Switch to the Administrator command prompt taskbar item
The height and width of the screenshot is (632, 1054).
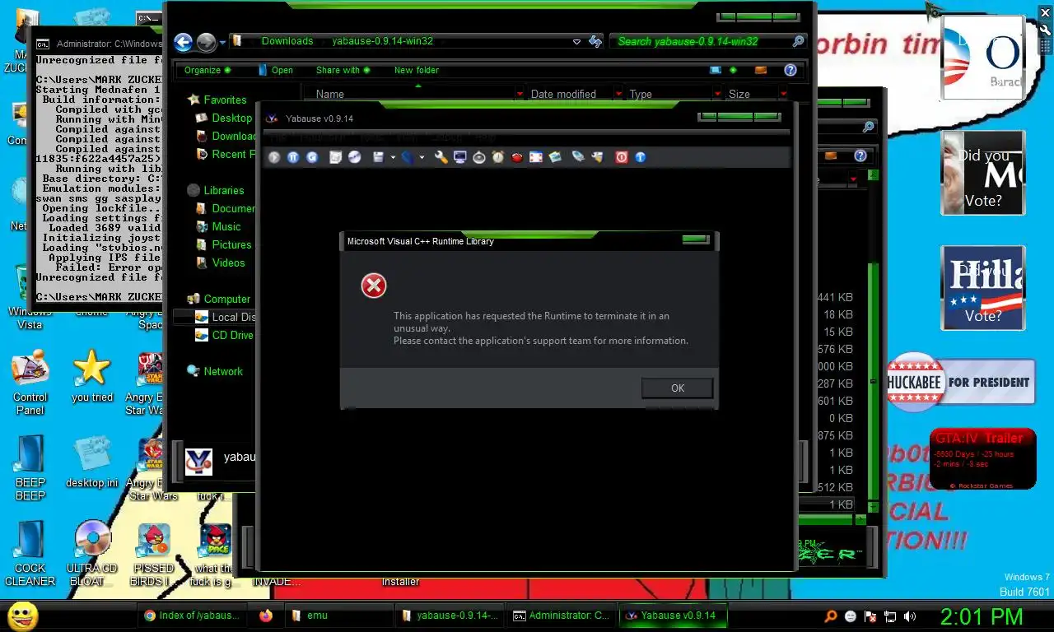tap(562, 616)
